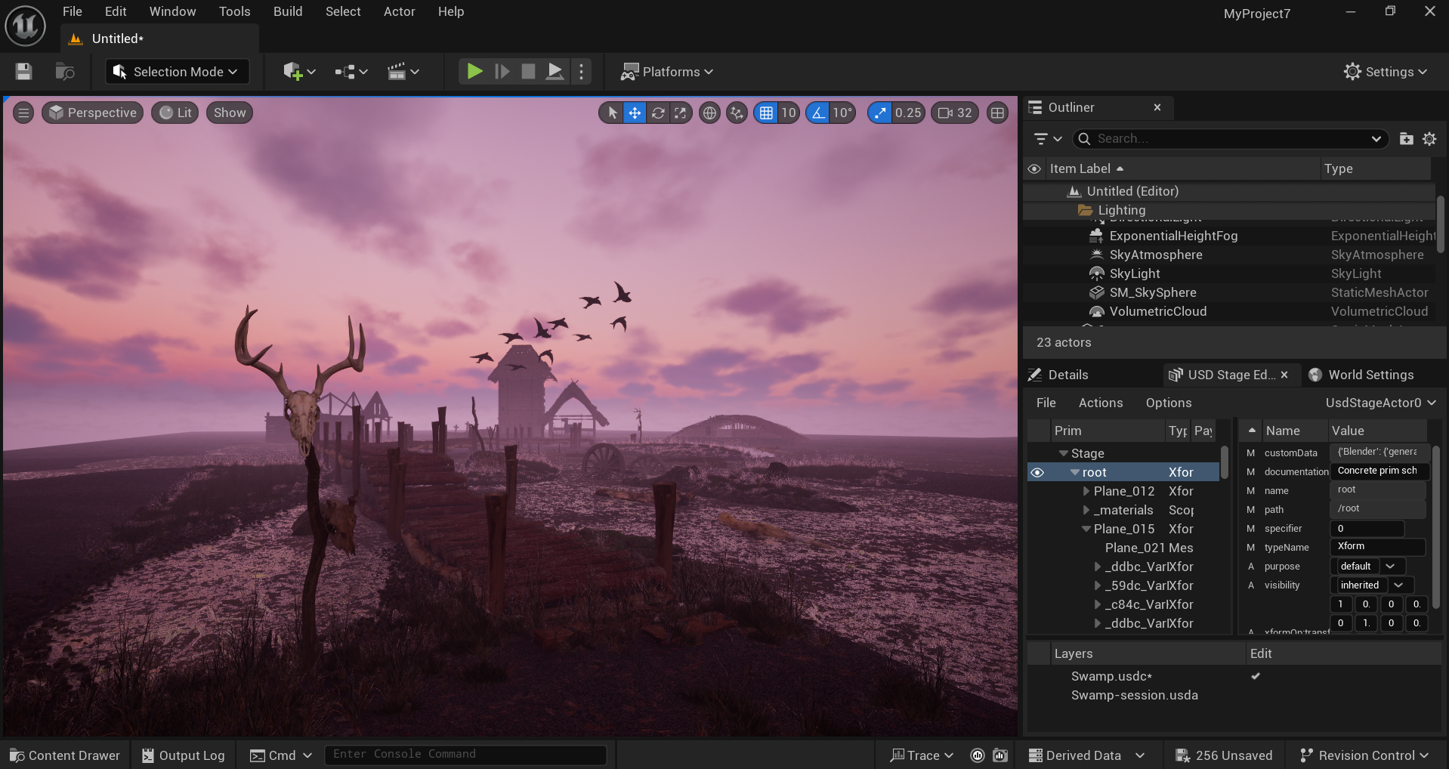Screen dimensions: 1449x769
Task: Toggle edit checkmark for Swamp.usdc layer
Action: tap(1256, 676)
